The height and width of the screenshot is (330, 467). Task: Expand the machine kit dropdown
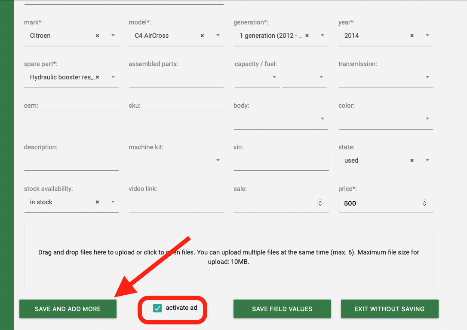click(x=218, y=160)
